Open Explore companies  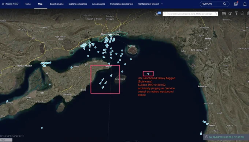point(78,4)
